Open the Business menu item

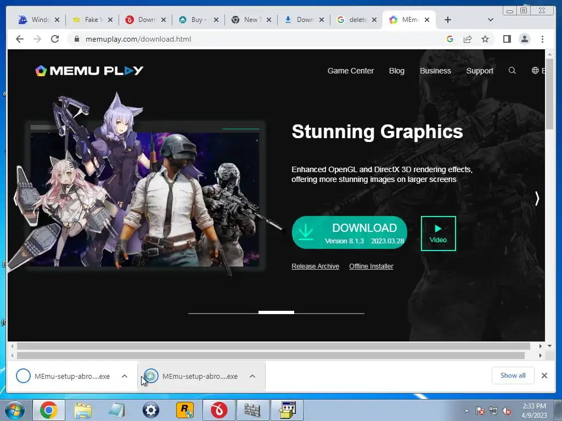pyautogui.click(x=435, y=71)
